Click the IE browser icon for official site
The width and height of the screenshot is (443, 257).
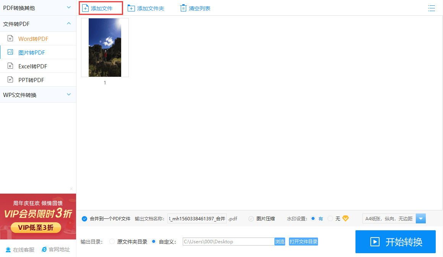[x=44, y=249]
